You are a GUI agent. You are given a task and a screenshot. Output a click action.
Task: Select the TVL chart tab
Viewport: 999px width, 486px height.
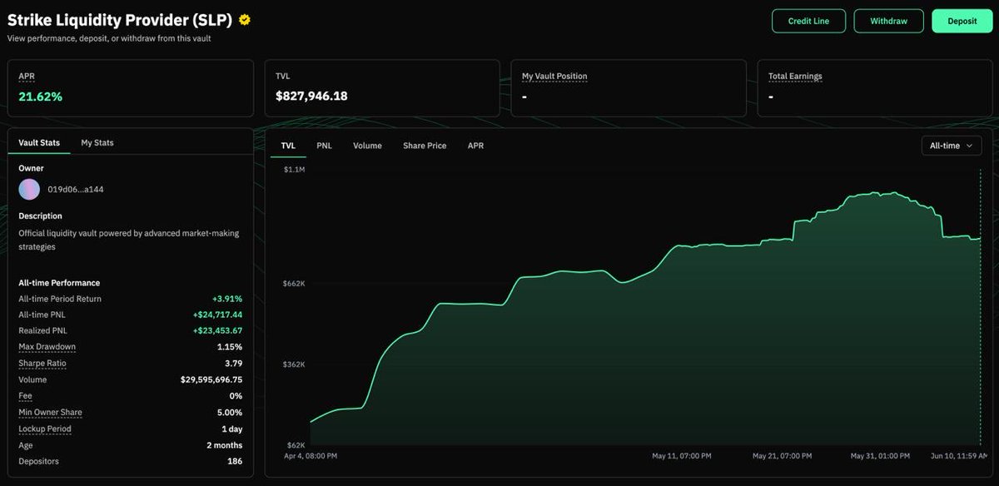(288, 146)
